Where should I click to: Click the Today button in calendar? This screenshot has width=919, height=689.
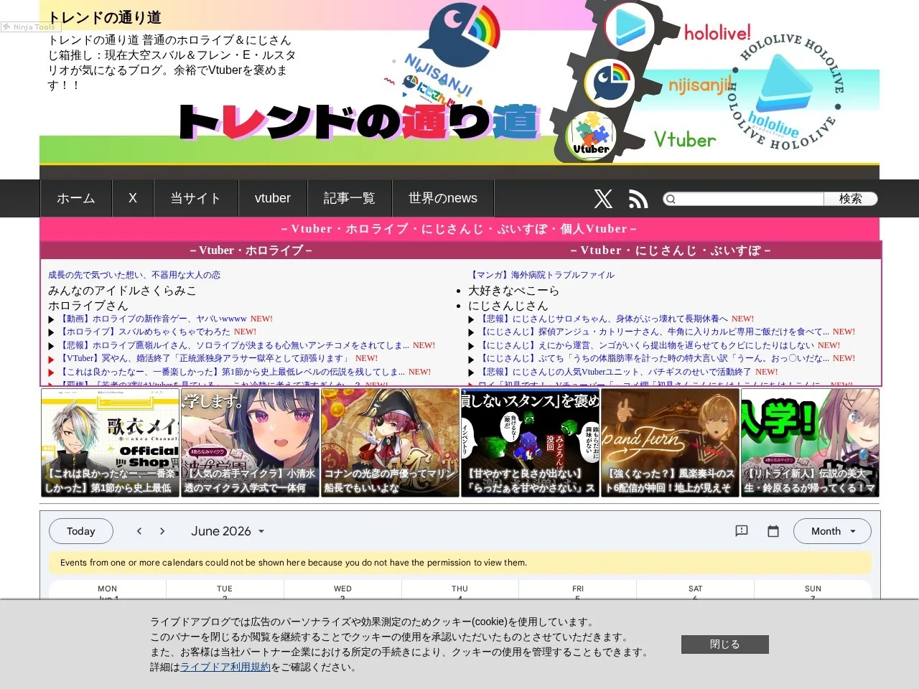point(81,531)
